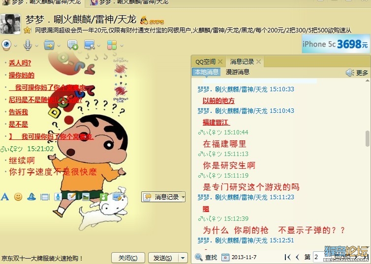The image size is (371, 264).
Task: Open the date picker calendar showing 2013-11-7
Action: [x=225, y=257]
